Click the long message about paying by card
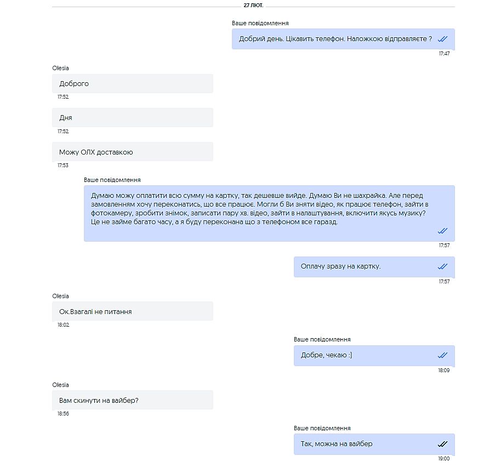 [x=257, y=209]
